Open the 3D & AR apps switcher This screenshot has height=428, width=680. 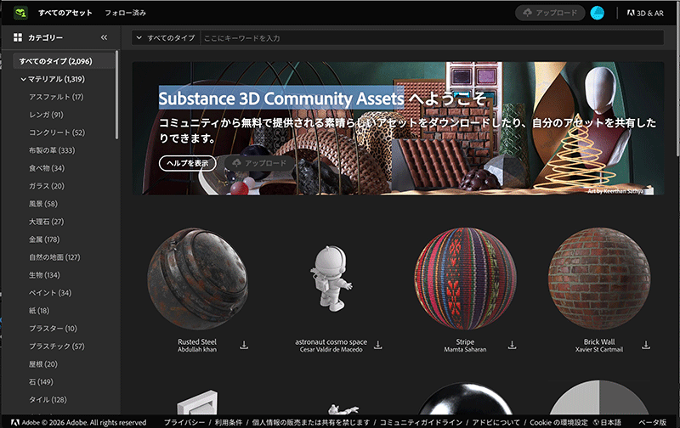[644, 13]
